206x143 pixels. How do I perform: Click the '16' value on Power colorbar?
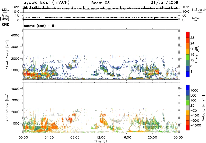[x=192, y=55]
